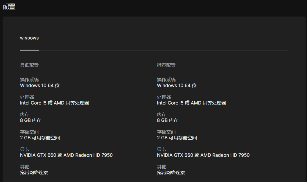The image size is (307, 182).
Task: Click 显卡 label under 最低配置
Action: click(25, 149)
